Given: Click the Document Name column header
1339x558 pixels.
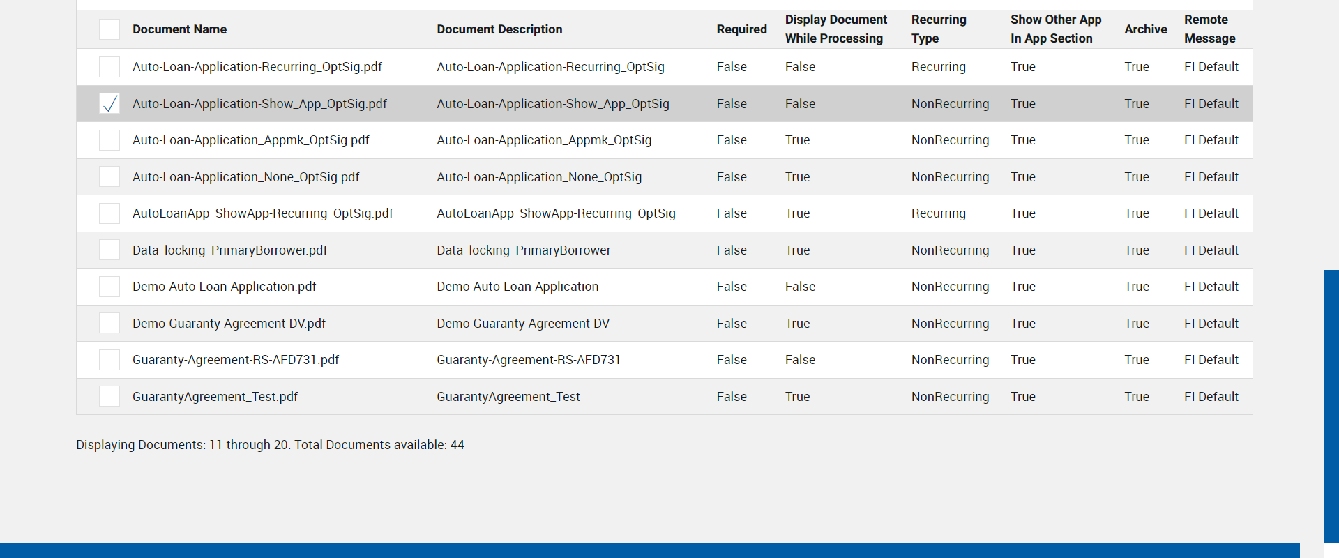Looking at the screenshot, I should pyautogui.click(x=179, y=29).
